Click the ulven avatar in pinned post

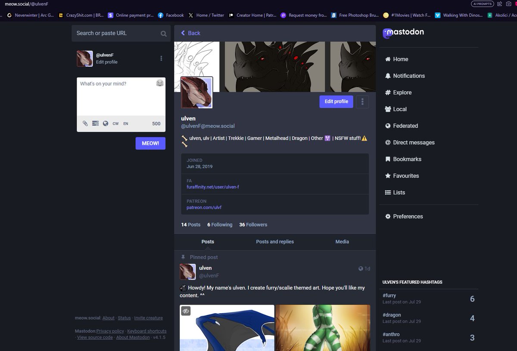click(x=188, y=272)
